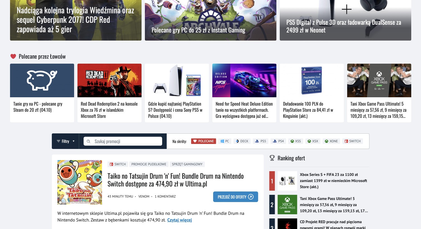
Task: Click the Czytaj więcej link
Action: coord(179,220)
